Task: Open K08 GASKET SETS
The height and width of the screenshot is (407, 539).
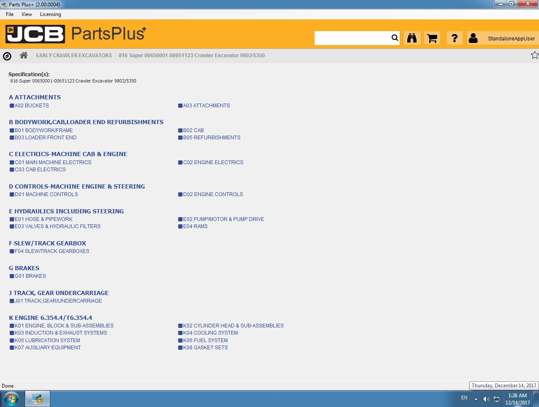Action: coord(205,348)
